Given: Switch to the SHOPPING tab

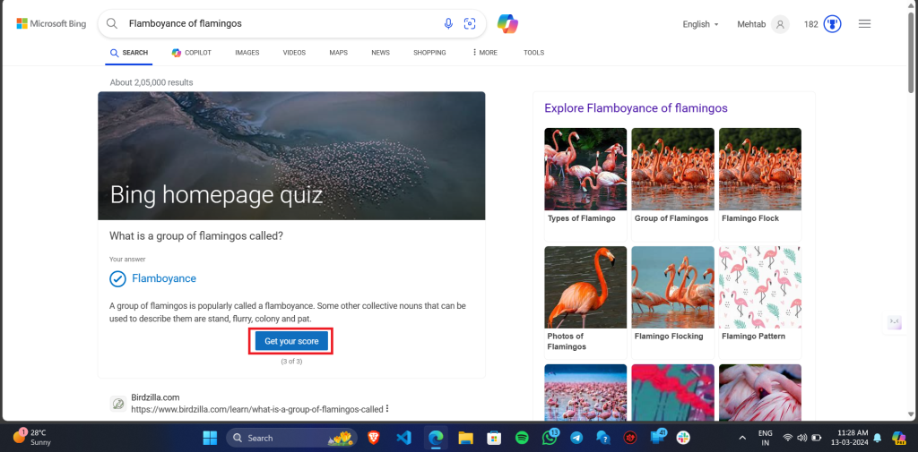Looking at the screenshot, I should (429, 53).
